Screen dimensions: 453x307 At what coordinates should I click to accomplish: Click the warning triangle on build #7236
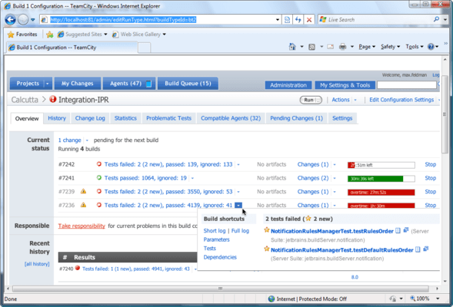click(x=83, y=205)
